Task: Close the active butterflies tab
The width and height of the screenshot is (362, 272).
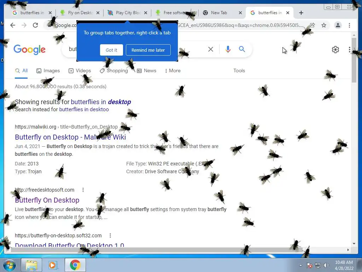Action: coord(288,13)
